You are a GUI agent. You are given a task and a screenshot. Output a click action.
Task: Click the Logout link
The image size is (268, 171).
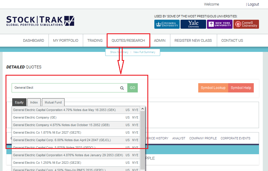pyautogui.click(x=253, y=4)
